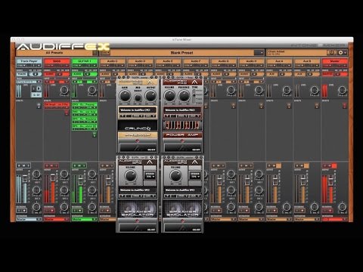
Task: Select the Track Player channel name label
Action: pos(29,61)
